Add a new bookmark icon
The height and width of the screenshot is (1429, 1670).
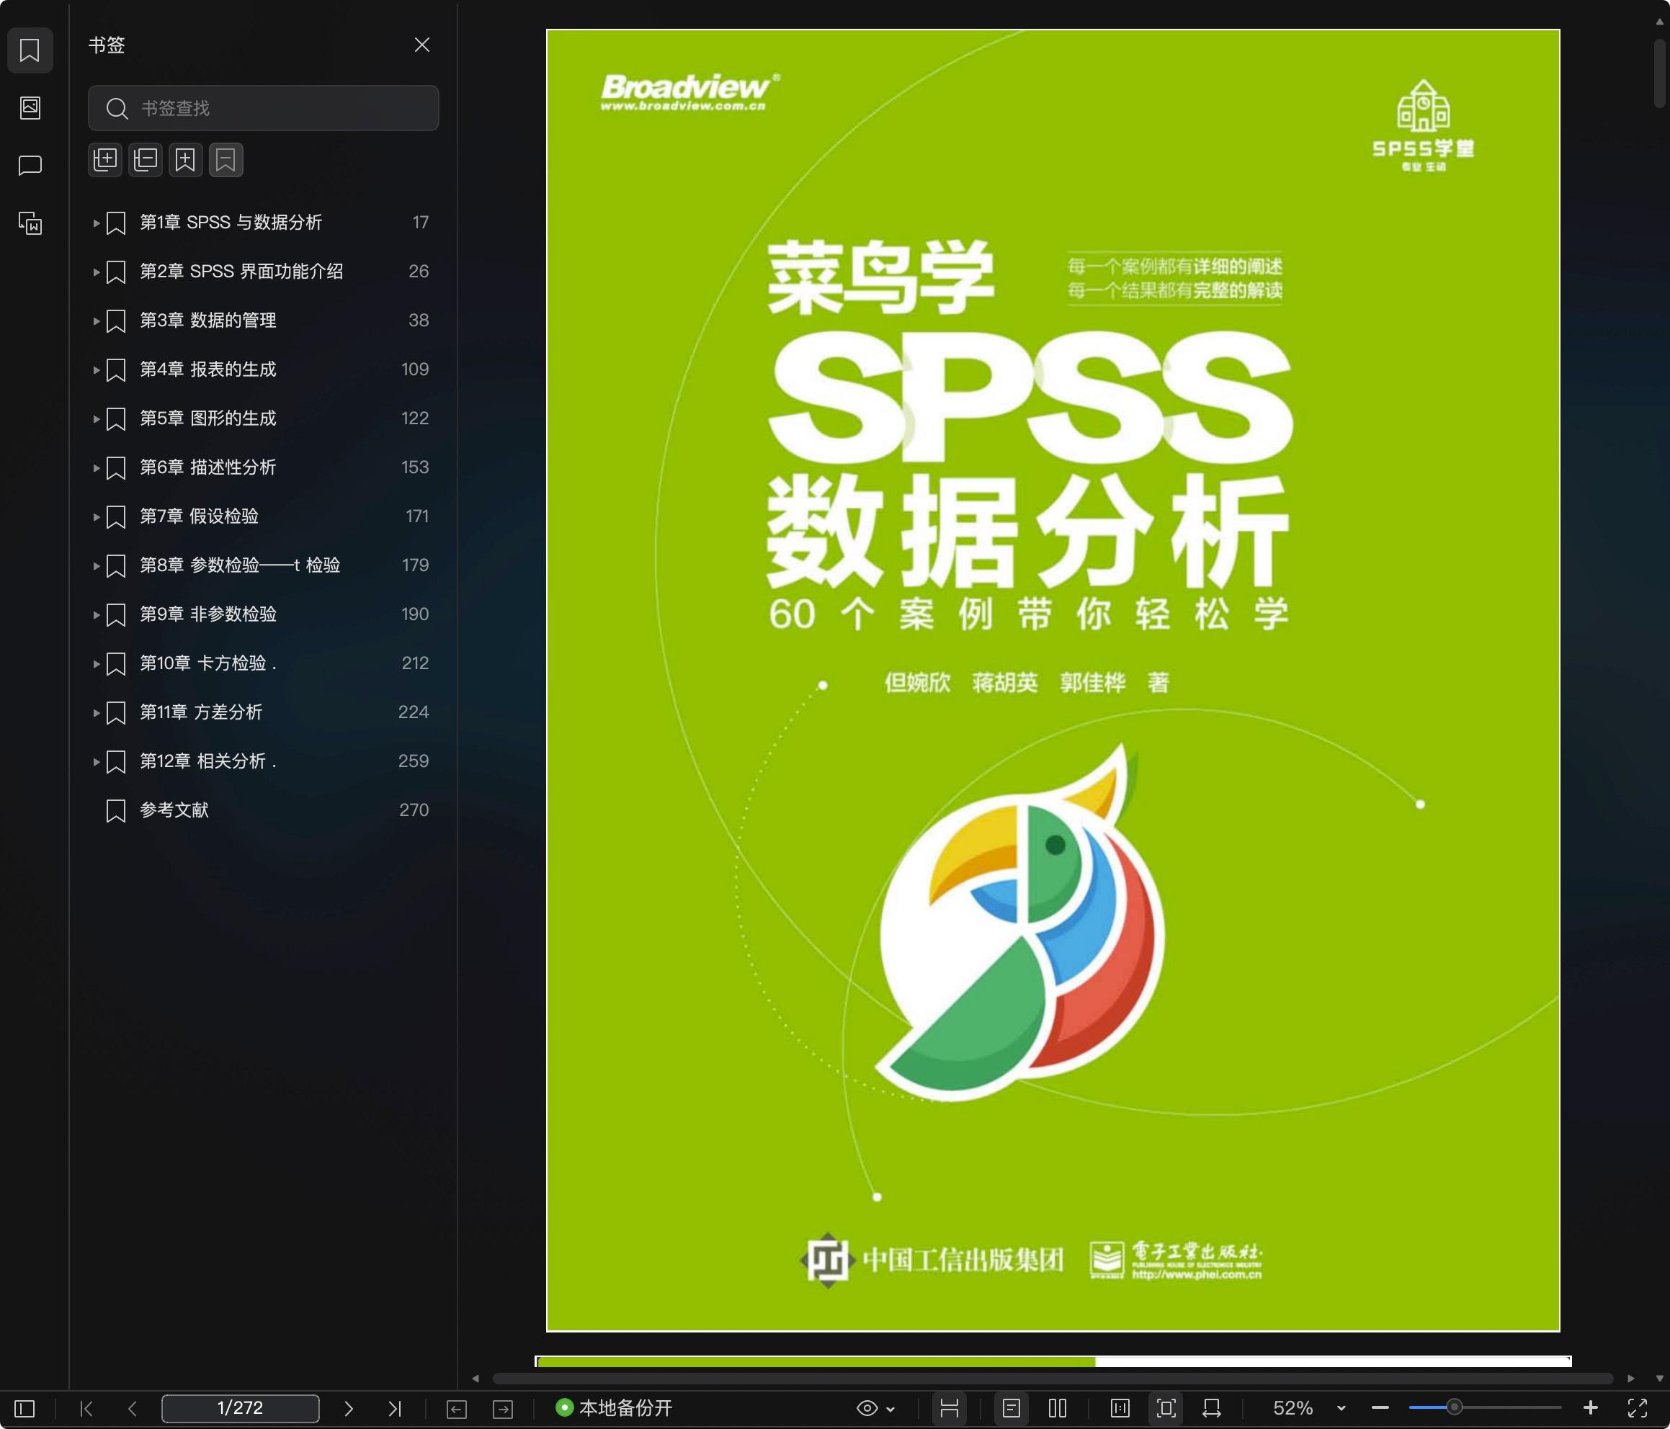[x=185, y=160]
